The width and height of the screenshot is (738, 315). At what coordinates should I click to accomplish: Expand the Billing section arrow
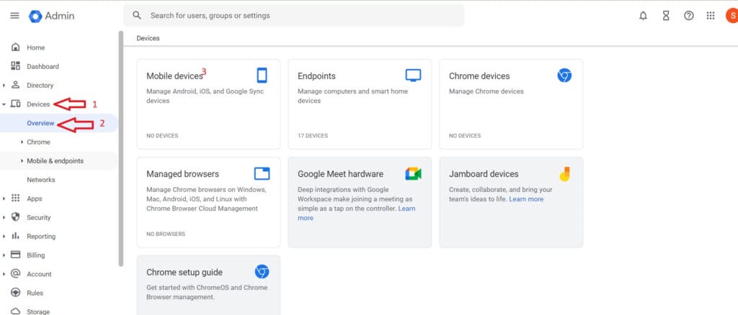point(4,255)
